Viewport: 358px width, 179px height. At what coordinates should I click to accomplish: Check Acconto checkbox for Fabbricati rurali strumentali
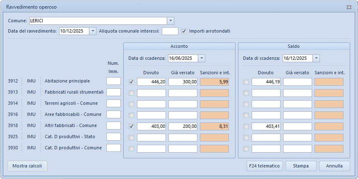pyautogui.click(x=132, y=93)
